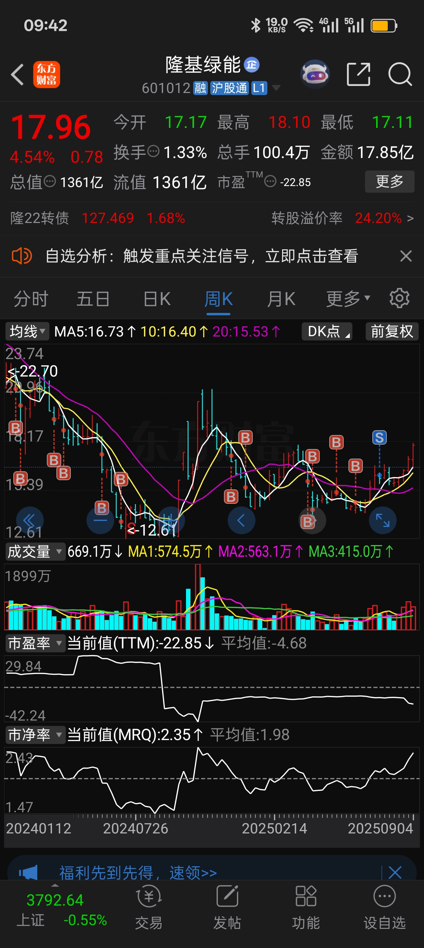Viewport: 424px width, 948px height.
Task: Tap the info icon beside 总值
Action: (50, 182)
